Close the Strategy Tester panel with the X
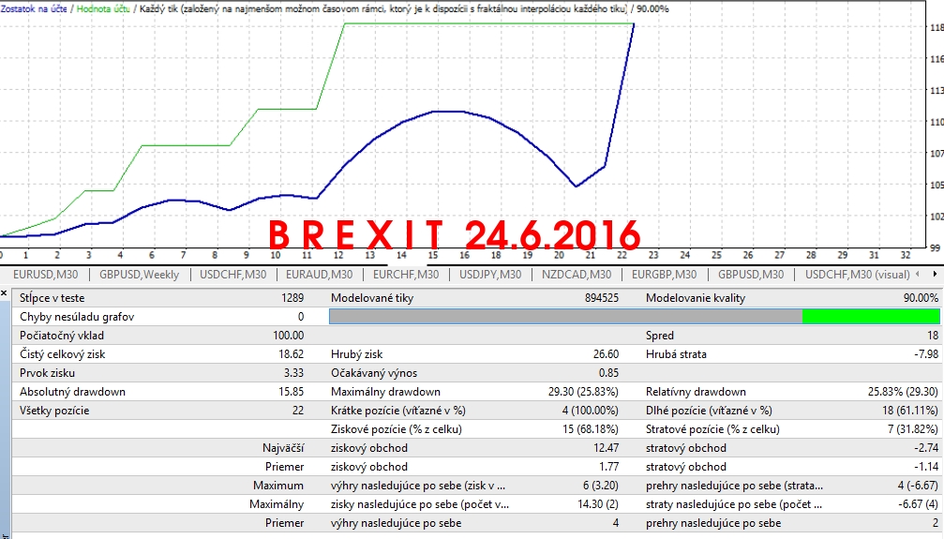This screenshot has height=539, width=944. coord(4,294)
